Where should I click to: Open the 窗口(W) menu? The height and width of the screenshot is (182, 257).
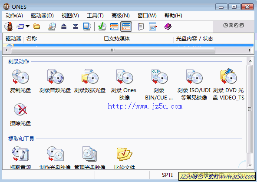147,16
